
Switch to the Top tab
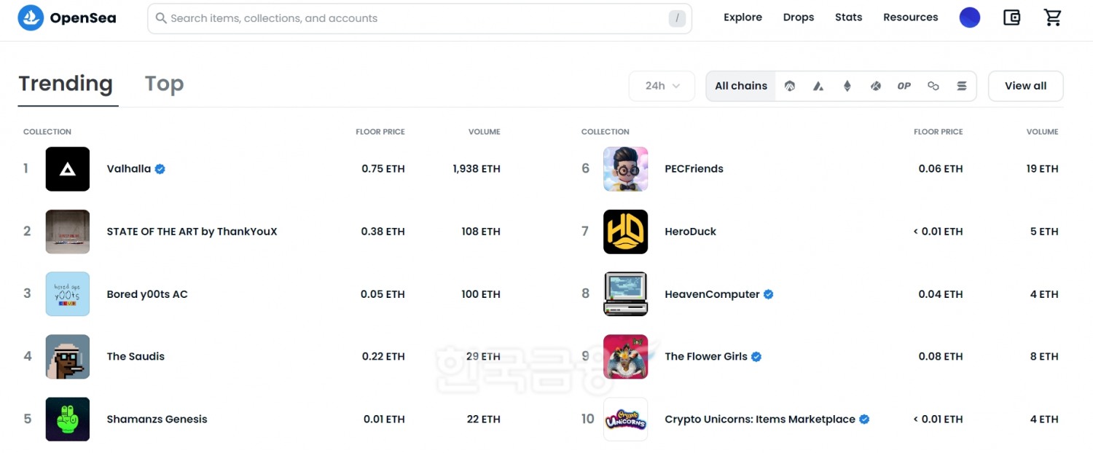click(x=164, y=84)
